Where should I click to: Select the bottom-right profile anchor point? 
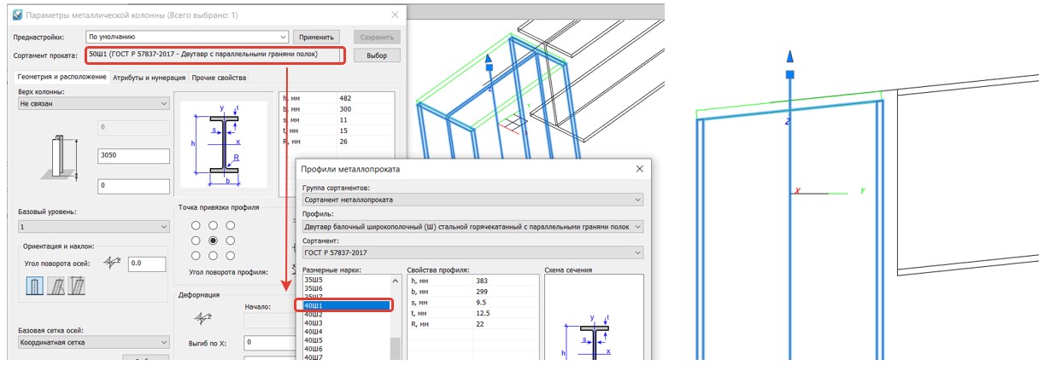(x=230, y=256)
